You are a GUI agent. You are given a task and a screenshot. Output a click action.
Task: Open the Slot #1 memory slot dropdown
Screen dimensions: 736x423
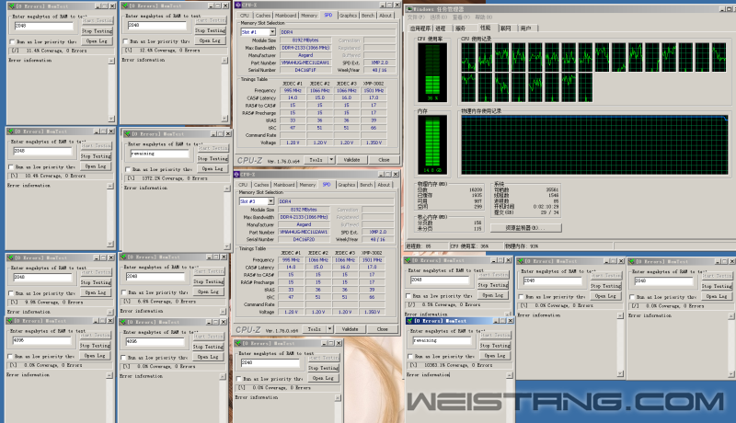[x=273, y=31]
